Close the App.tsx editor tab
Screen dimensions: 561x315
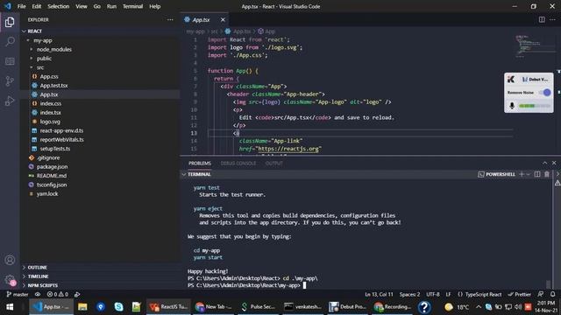(223, 19)
